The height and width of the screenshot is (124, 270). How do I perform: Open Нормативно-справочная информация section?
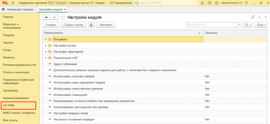click(x=18, y=82)
